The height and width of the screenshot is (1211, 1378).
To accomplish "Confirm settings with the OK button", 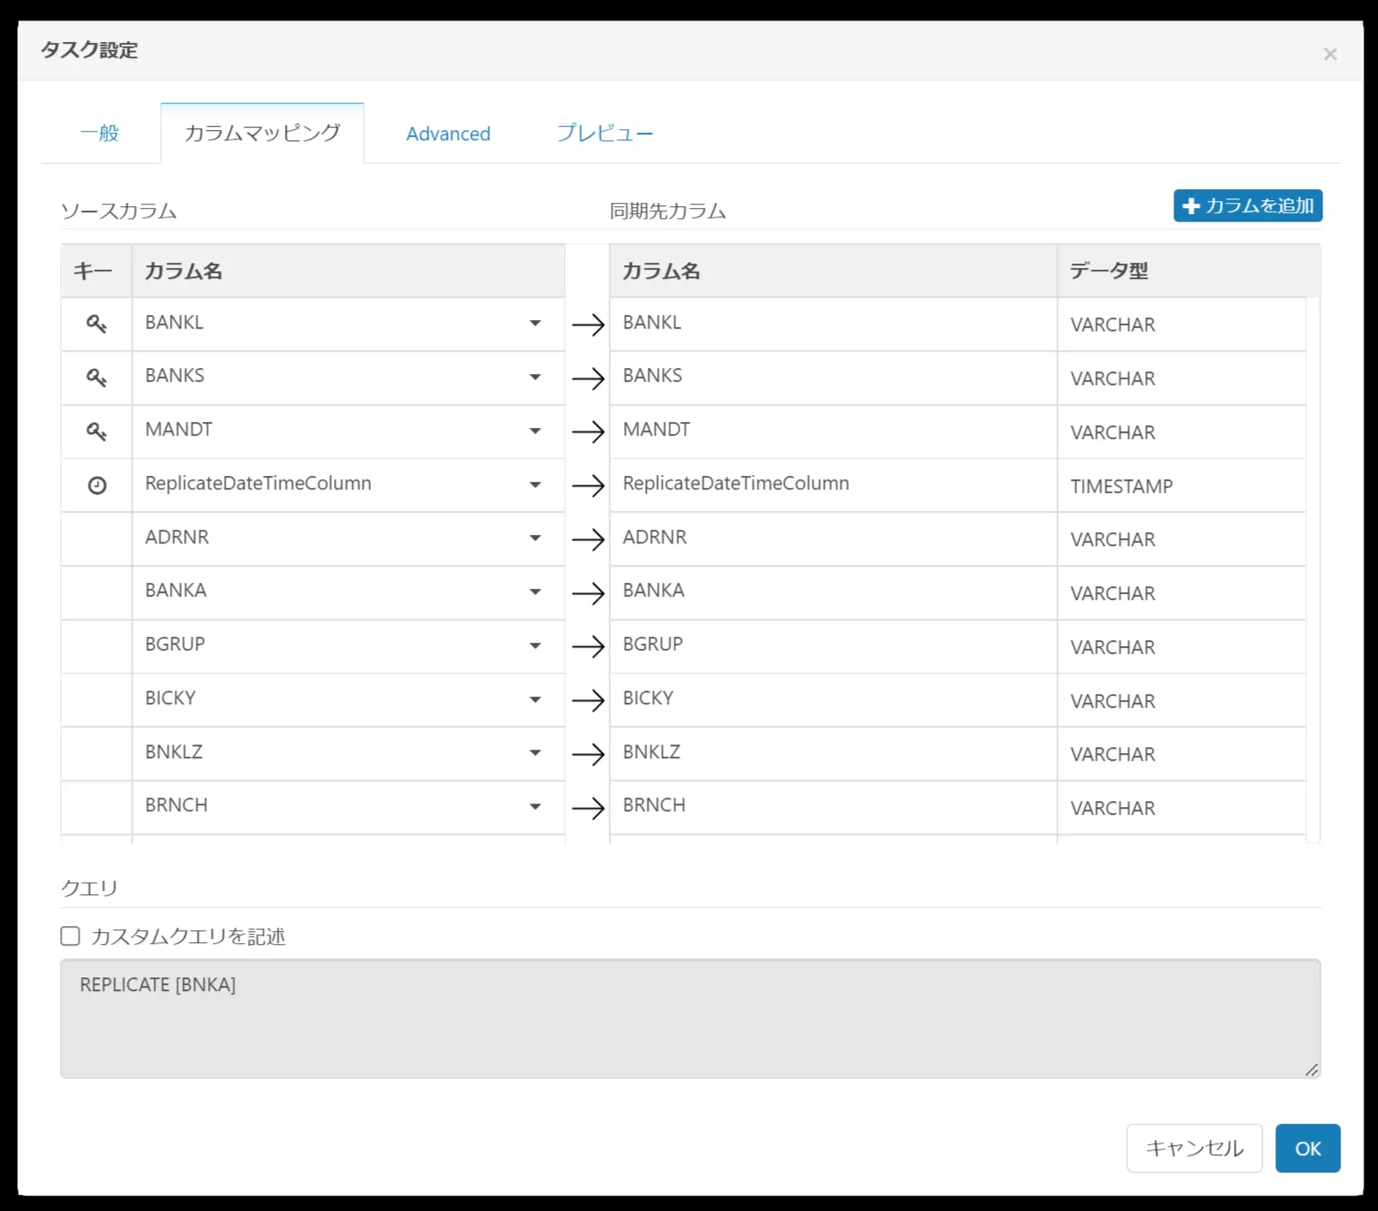I will click(1308, 1149).
